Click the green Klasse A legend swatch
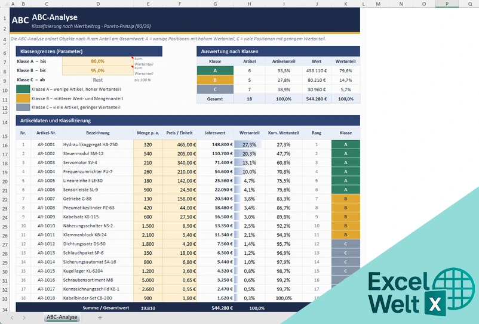The width and height of the screenshot is (479, 324). coord(23,89)
